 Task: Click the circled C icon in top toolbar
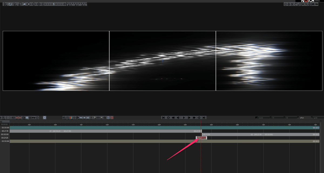pyautogui.click(x=43, y=4)
